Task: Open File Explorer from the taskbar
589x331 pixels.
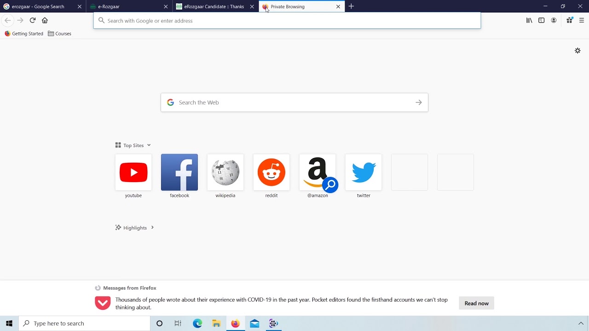Action: click(216, 324)
